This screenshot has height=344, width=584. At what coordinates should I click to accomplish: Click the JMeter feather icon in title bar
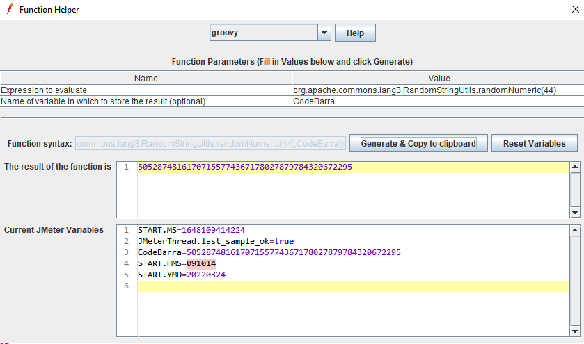click(9, 10)
